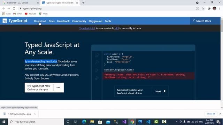
Task: Click the Windows taskbar search box
Action: click(36, 122)
